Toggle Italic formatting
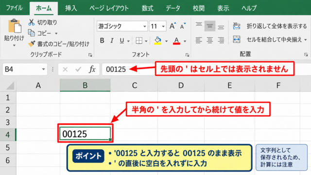Image resolution: width=311 pixels, height=175 pixels. (x=112, y=41)
